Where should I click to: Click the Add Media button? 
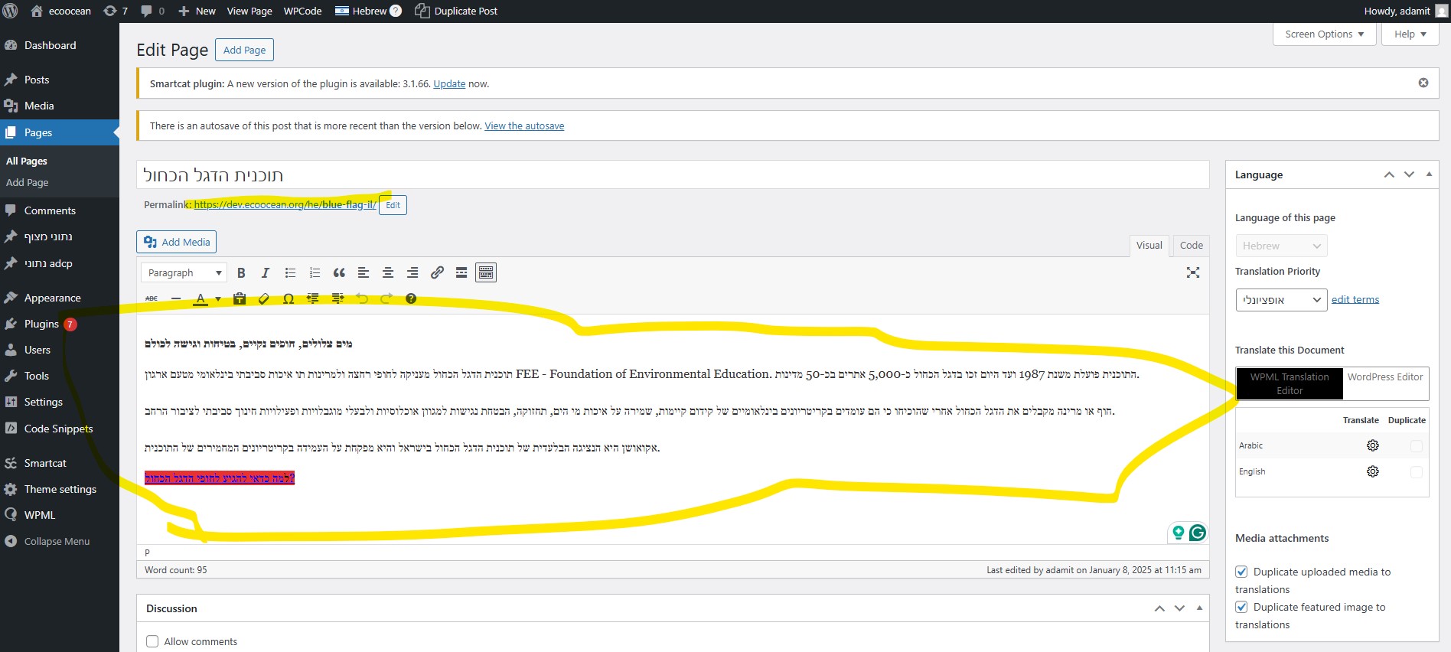coord(177,242)
